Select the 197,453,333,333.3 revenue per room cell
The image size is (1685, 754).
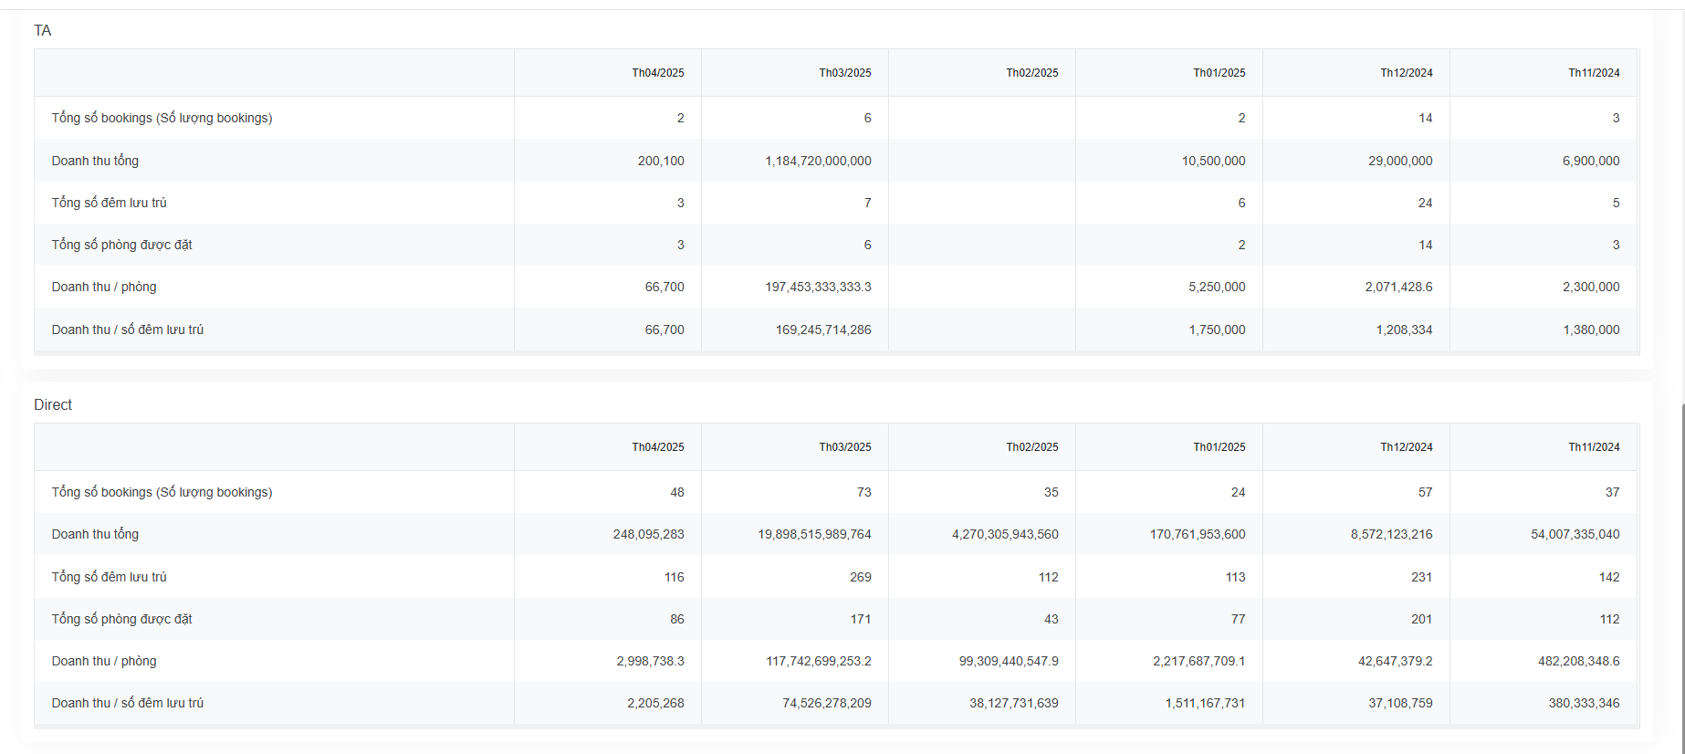tap(818, 287)
